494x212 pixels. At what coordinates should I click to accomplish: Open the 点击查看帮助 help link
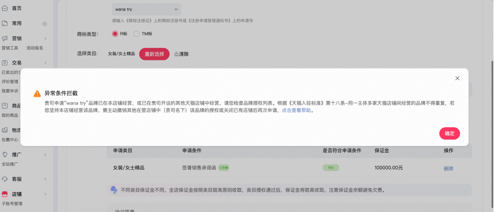pos(296,110)
